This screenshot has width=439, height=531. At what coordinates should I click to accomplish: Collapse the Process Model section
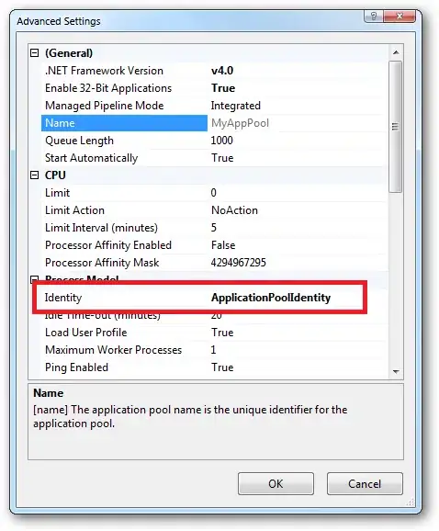tap(34, 279)
